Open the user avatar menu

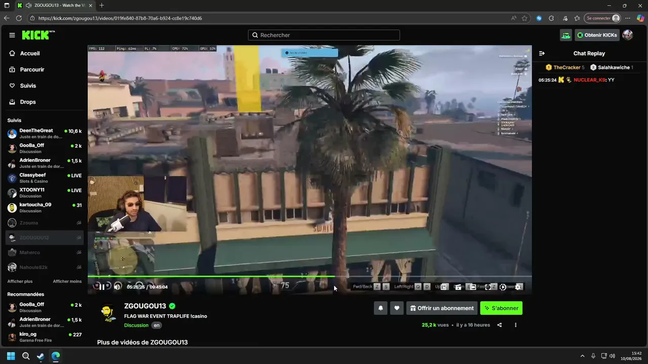coord(627,35)
